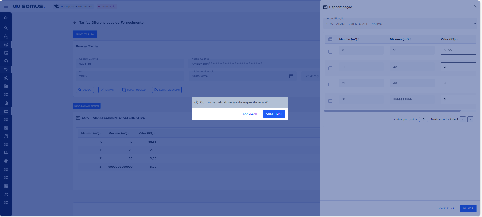Click the horizontal scrollbar under the table

click(392, 111)
